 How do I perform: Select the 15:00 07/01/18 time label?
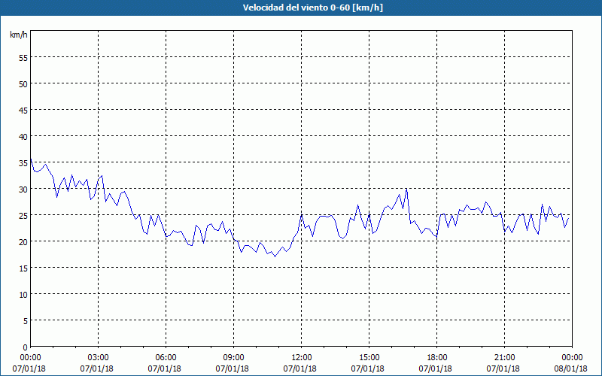click(x=368, y=363)
